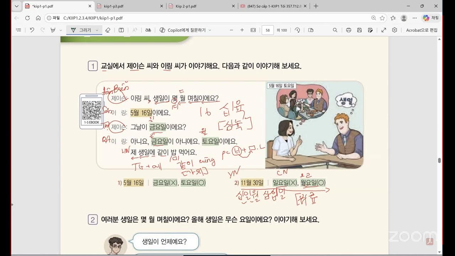Enter full screen PDF view
Viewport: 455px width, 256px height.
384,30
